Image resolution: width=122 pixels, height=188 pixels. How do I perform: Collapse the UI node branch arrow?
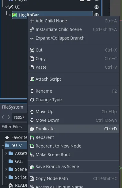point(6,7)
